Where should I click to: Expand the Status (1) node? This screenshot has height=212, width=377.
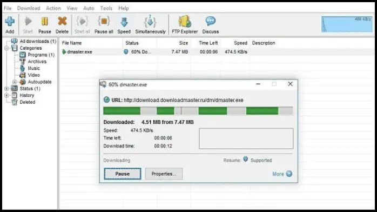6,89
